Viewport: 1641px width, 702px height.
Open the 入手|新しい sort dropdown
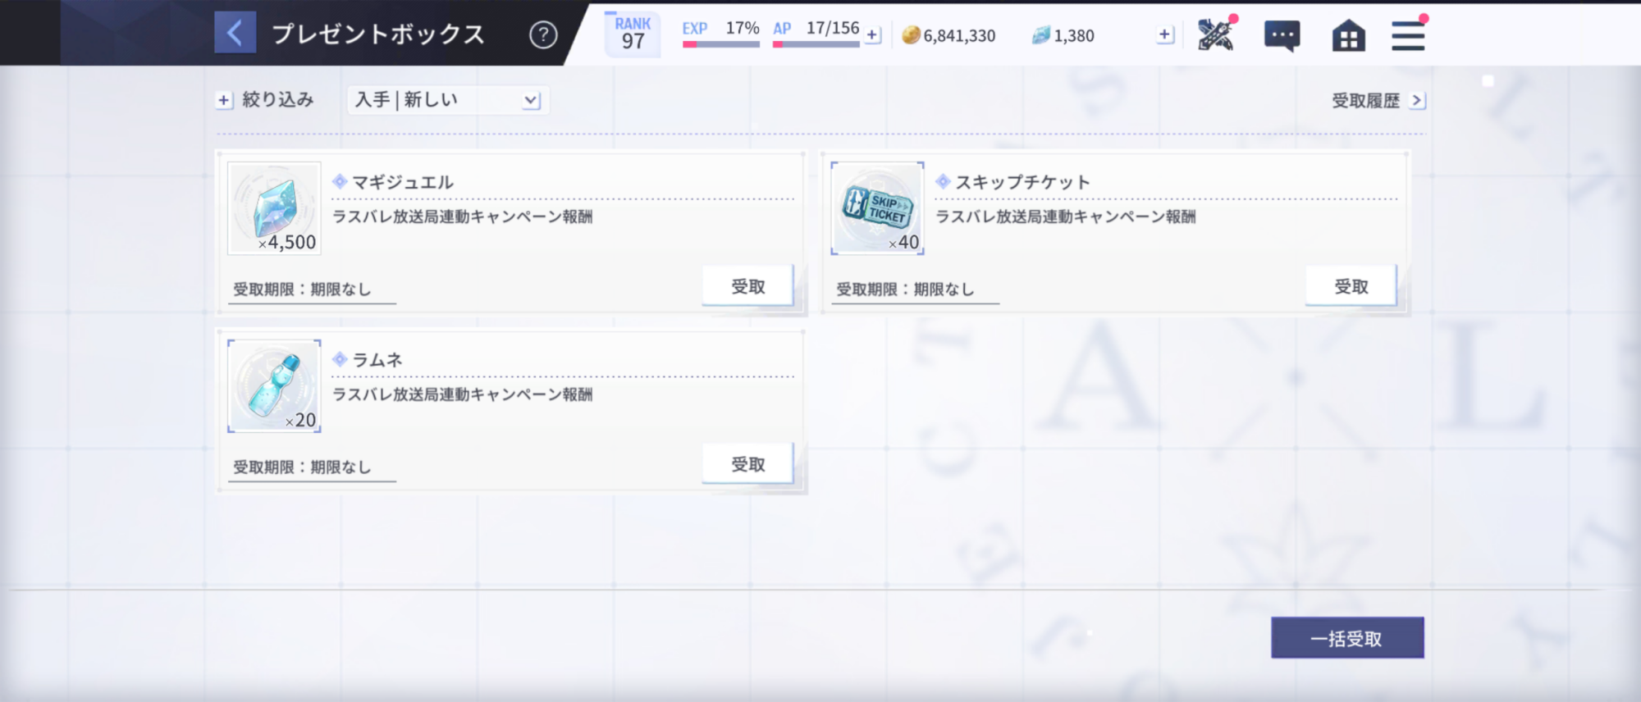[x=447, y=100]
